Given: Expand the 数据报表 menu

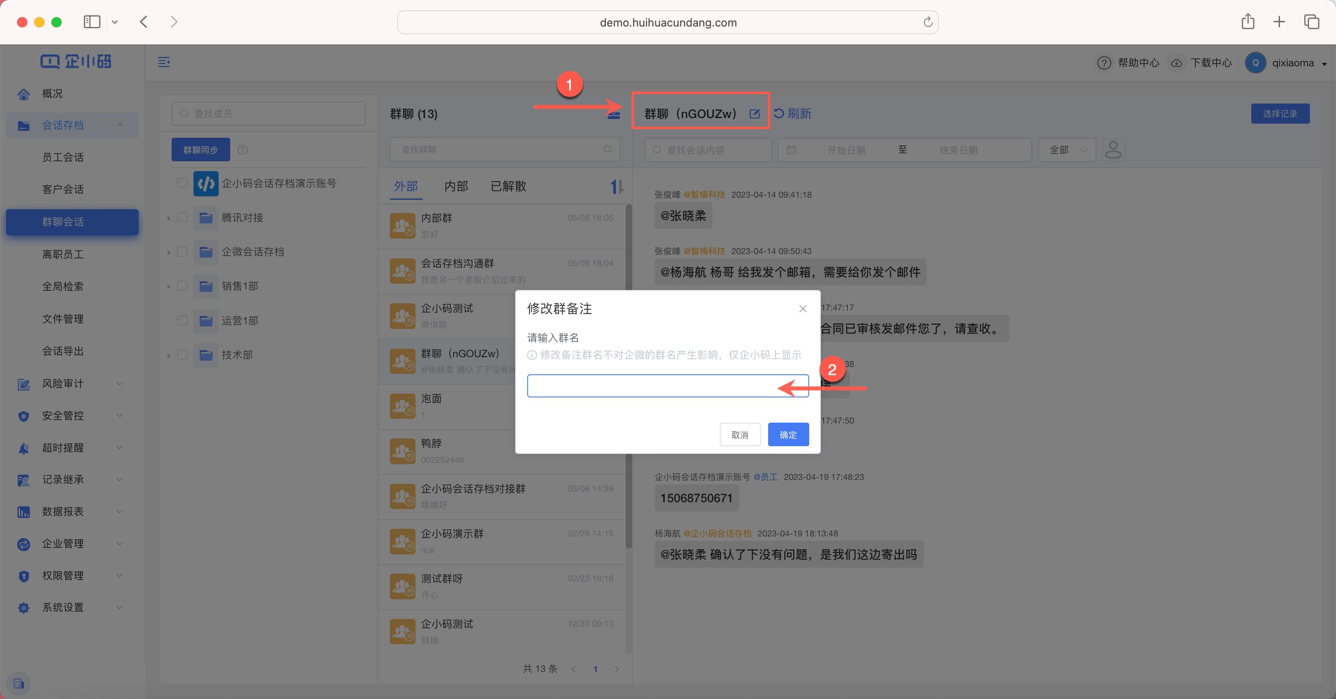Looking at the screenshot, I should pos(120,511).
